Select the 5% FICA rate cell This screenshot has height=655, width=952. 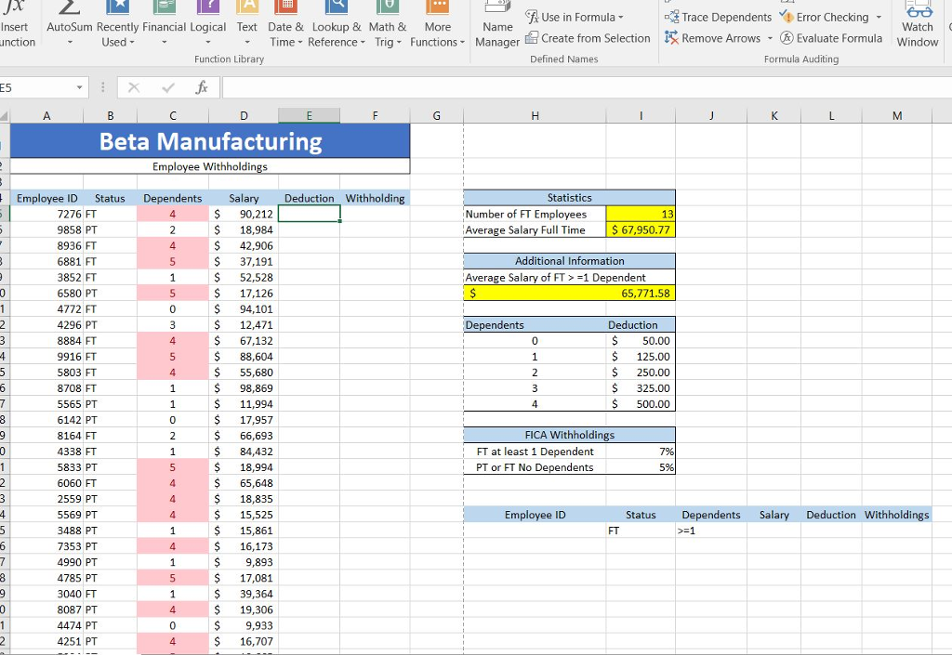pyautogui.click(x=641, y=467)
